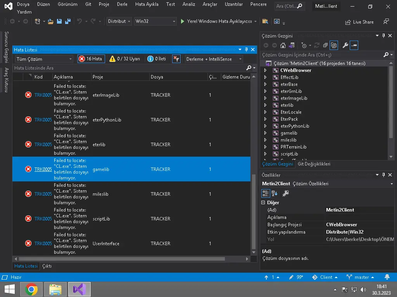Toggle the 0 İleti messages filter
397x297 pixels.
coord(157,59)
